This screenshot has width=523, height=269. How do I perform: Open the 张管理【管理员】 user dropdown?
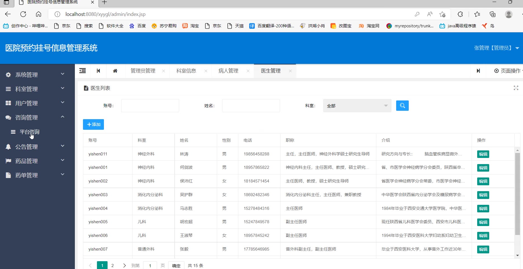tap(496, 48)
